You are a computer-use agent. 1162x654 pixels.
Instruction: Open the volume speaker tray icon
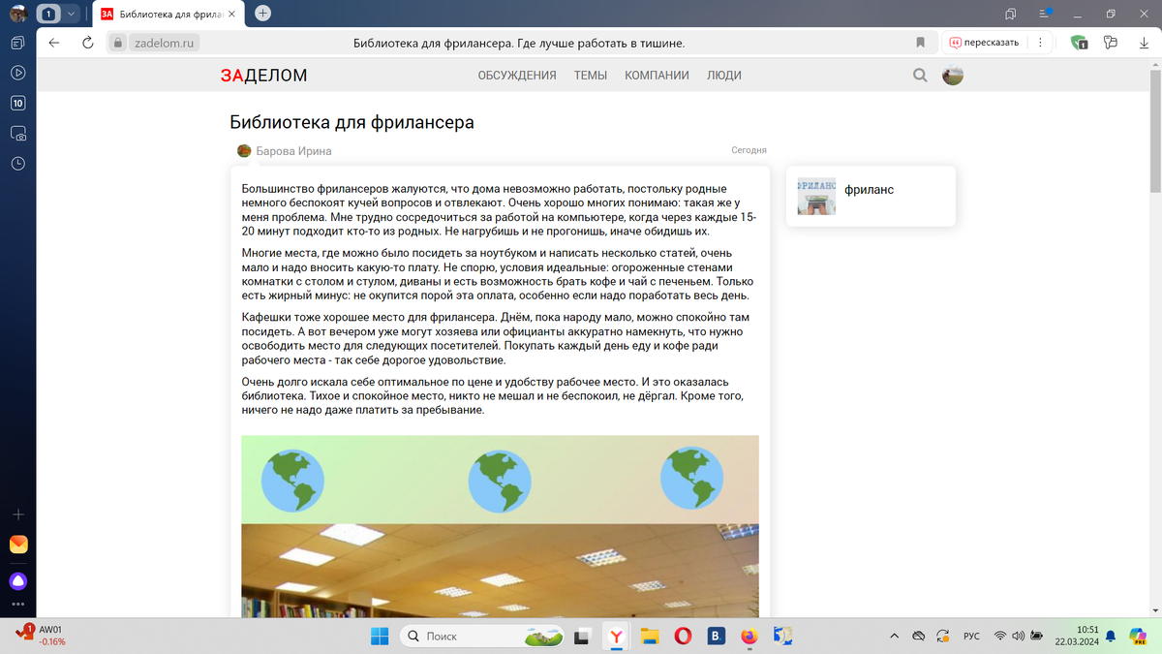pyautogui.click(x=1018, y=636)
